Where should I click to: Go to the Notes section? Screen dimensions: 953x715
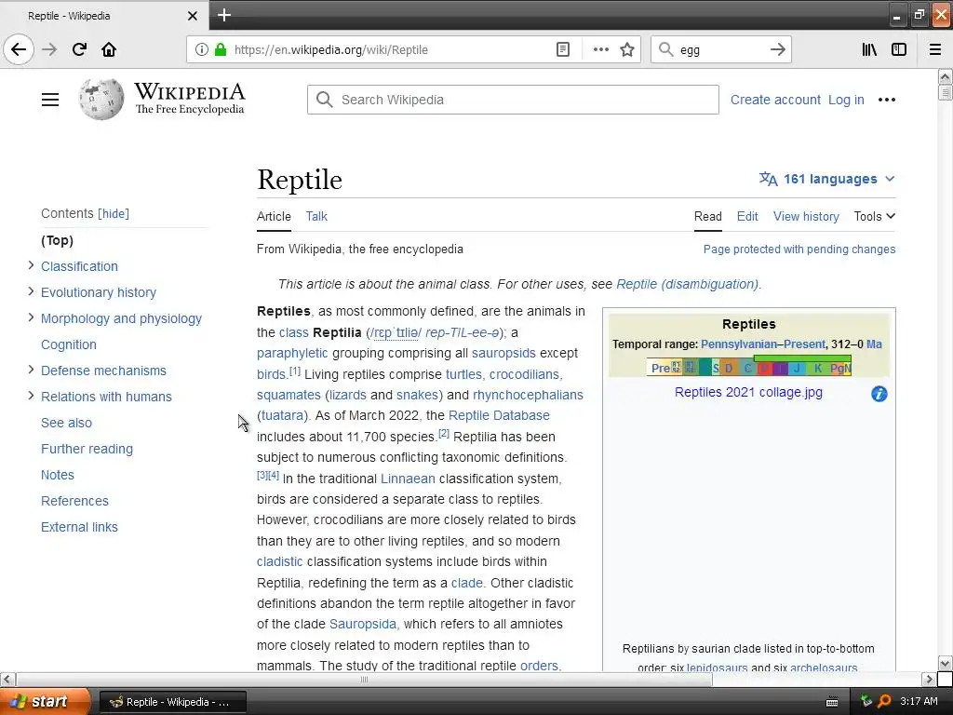[x=57, y=475]
